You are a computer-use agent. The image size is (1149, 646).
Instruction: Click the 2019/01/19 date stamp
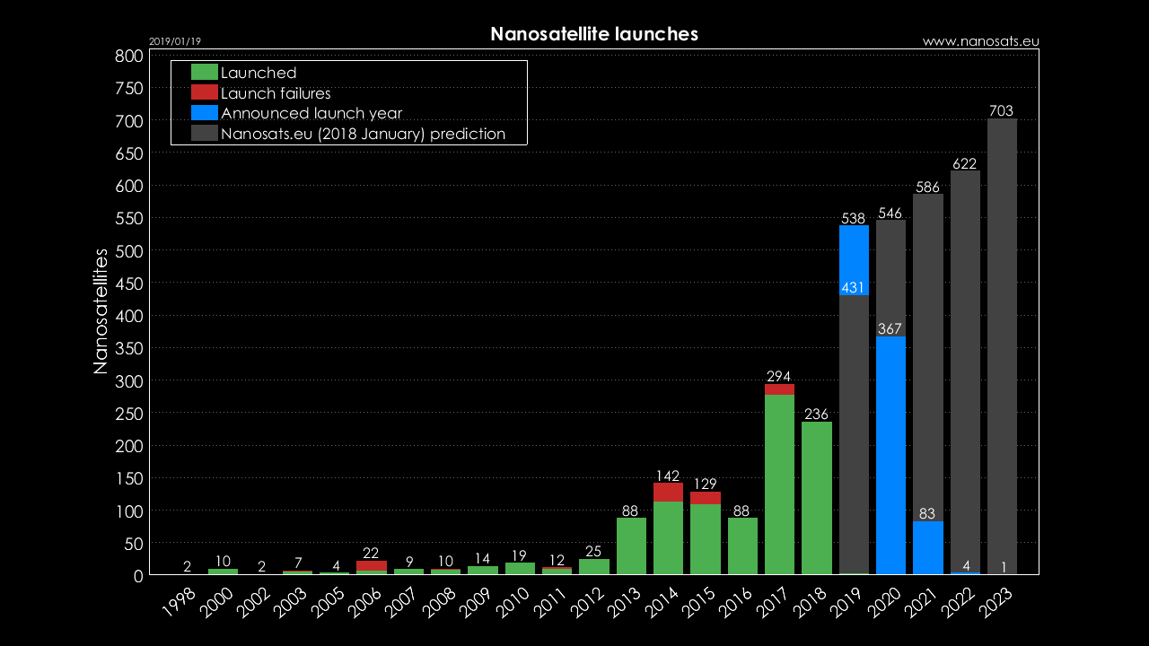tap(174, 41)
